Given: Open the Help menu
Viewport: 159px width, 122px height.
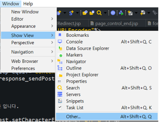Looking at the screenshot, I should (28, 4).
